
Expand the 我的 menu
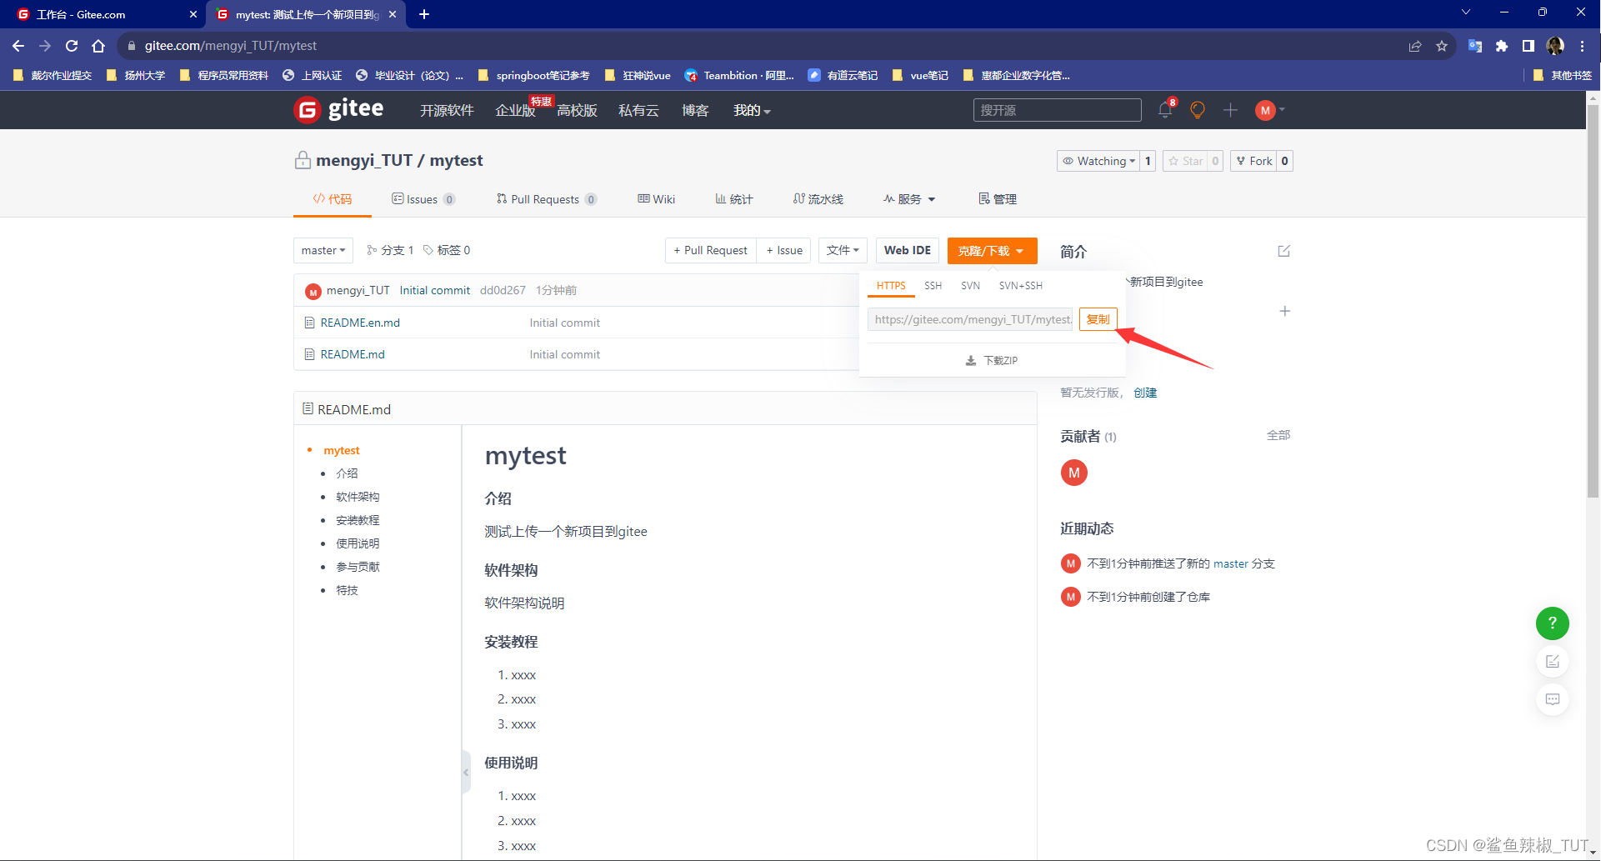point(752,110)
